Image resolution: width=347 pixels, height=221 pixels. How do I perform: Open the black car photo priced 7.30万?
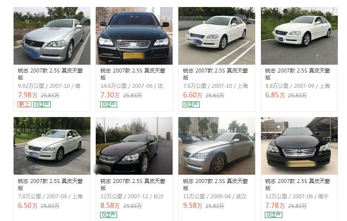(x=134, y=36)
